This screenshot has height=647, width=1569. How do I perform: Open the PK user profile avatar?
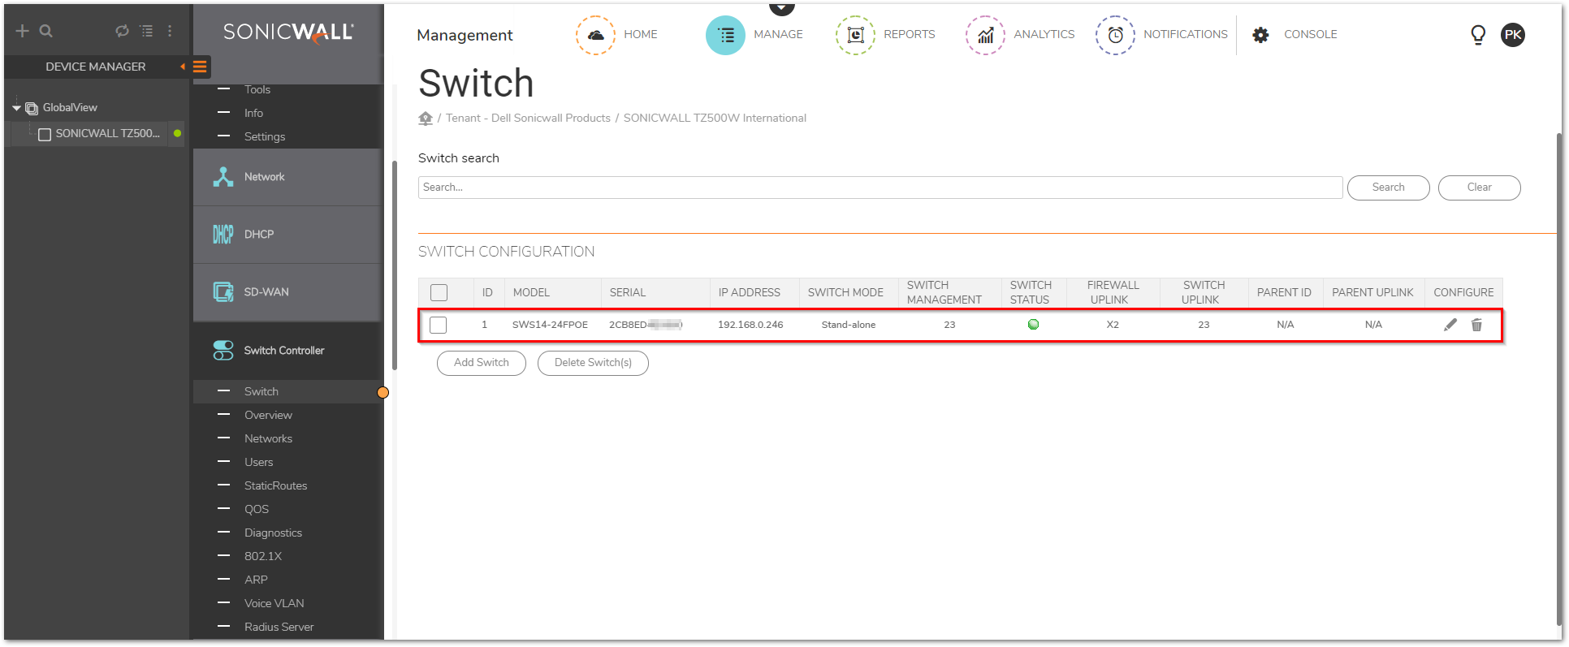tap(1513, 35)
